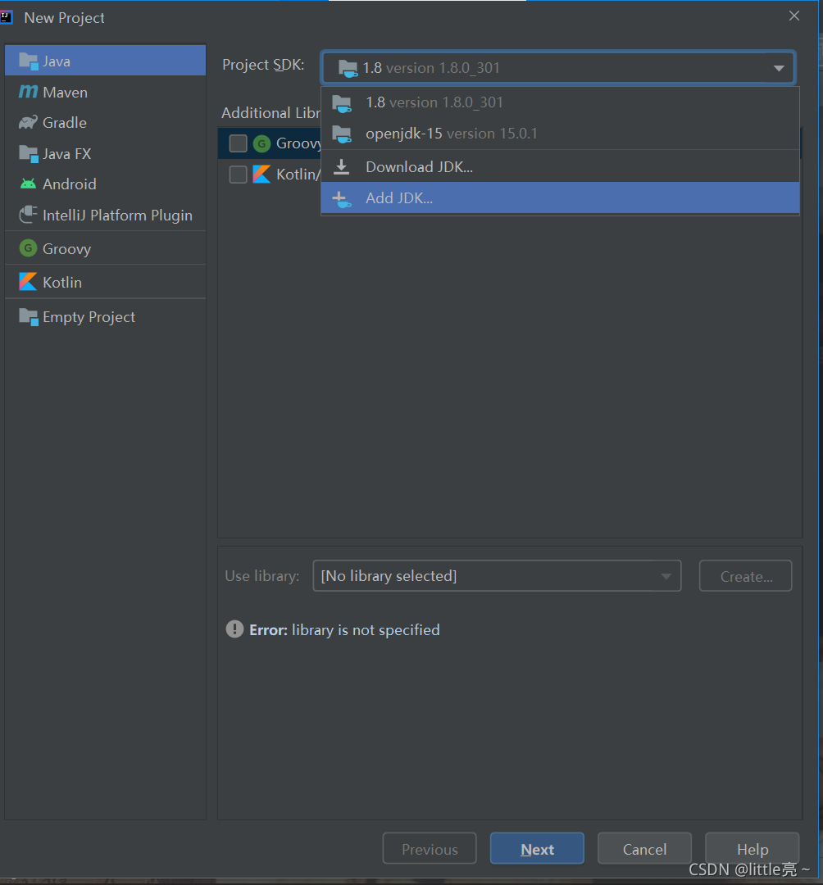Collapse the Project SDK dropdown arrow

[779, 68]
